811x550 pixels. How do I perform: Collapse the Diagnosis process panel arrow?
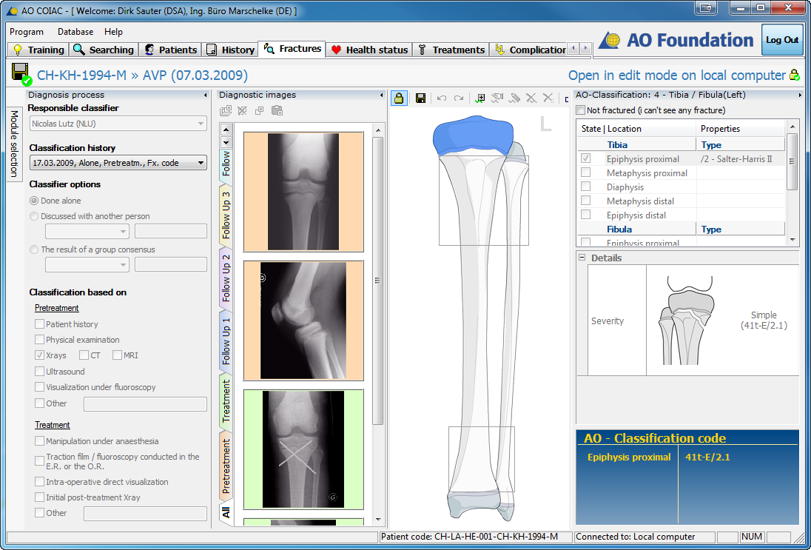click(206, 95)
